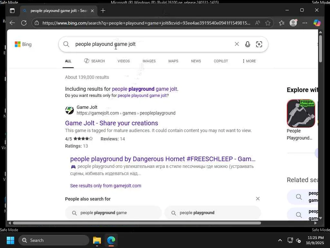Start voice search with microphone
The height and width of the screenshot is (248, 330).
click(x=248, y=44)
